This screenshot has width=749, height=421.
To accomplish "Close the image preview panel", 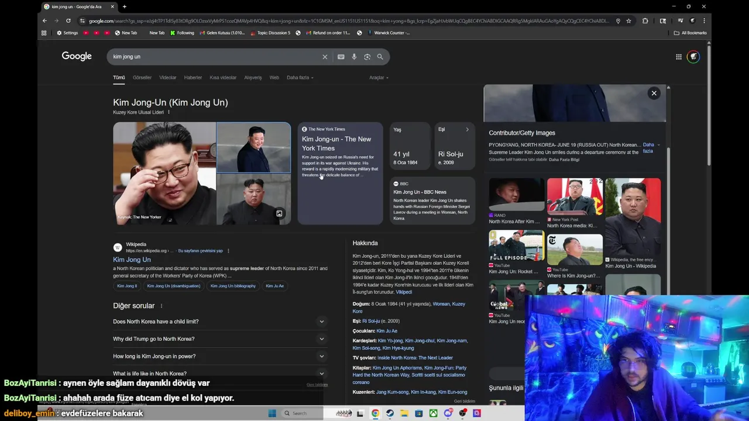I will pyautogui.click(x=654, y=93).
